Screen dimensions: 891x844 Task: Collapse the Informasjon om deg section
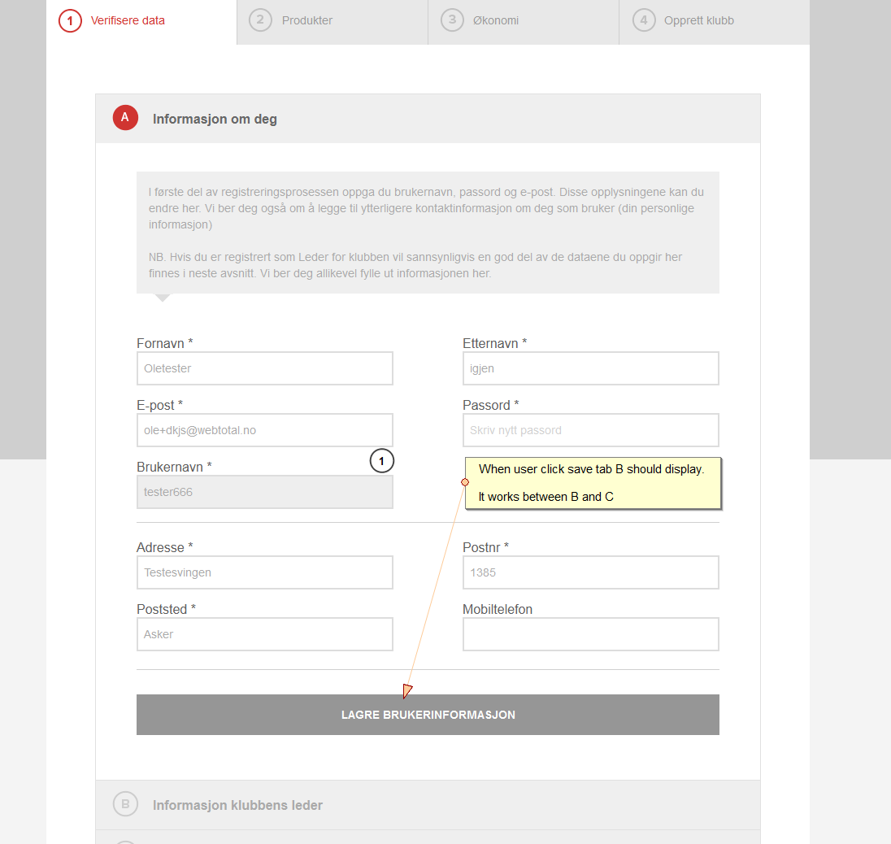tap(215, 119)
